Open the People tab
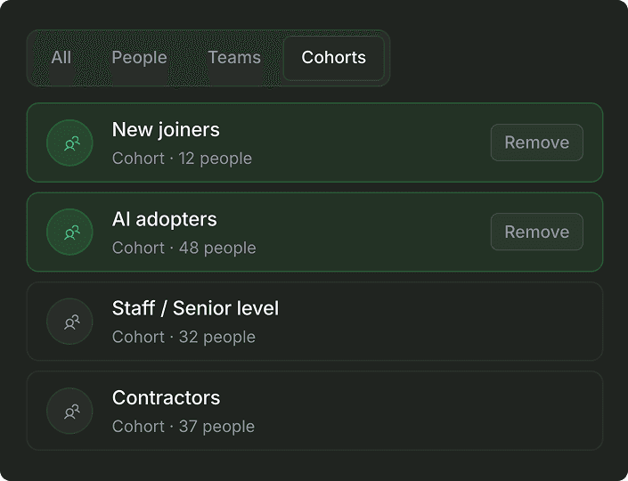This screenshot has height=481, width=628. click(139, 58)
